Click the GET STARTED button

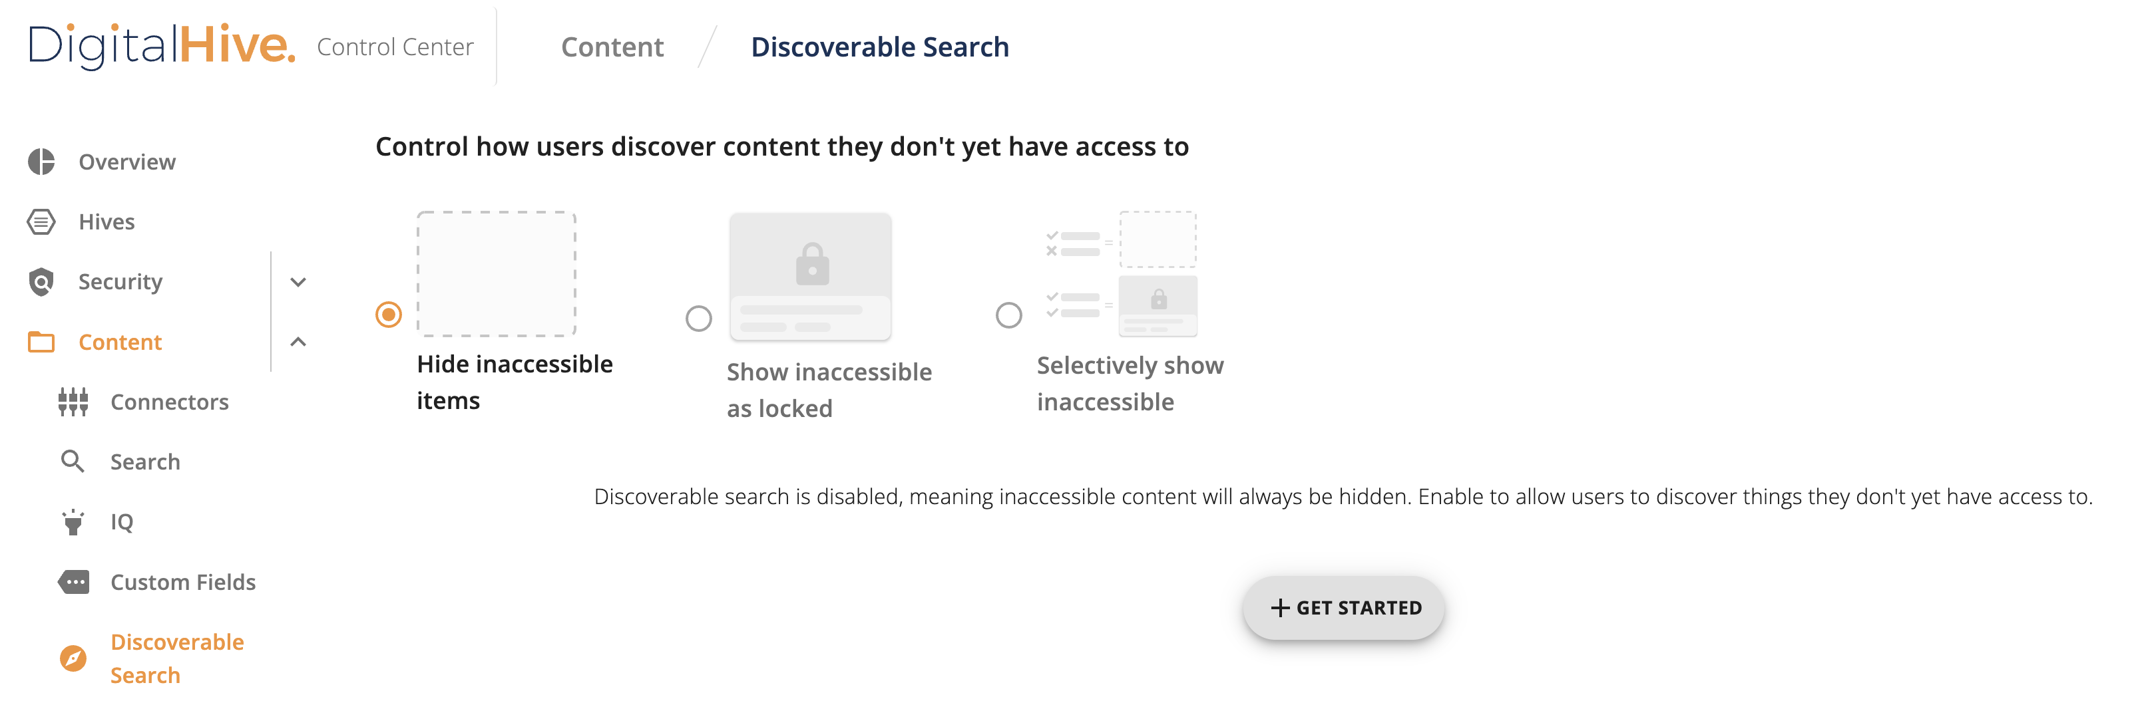tap(1344, 609)
